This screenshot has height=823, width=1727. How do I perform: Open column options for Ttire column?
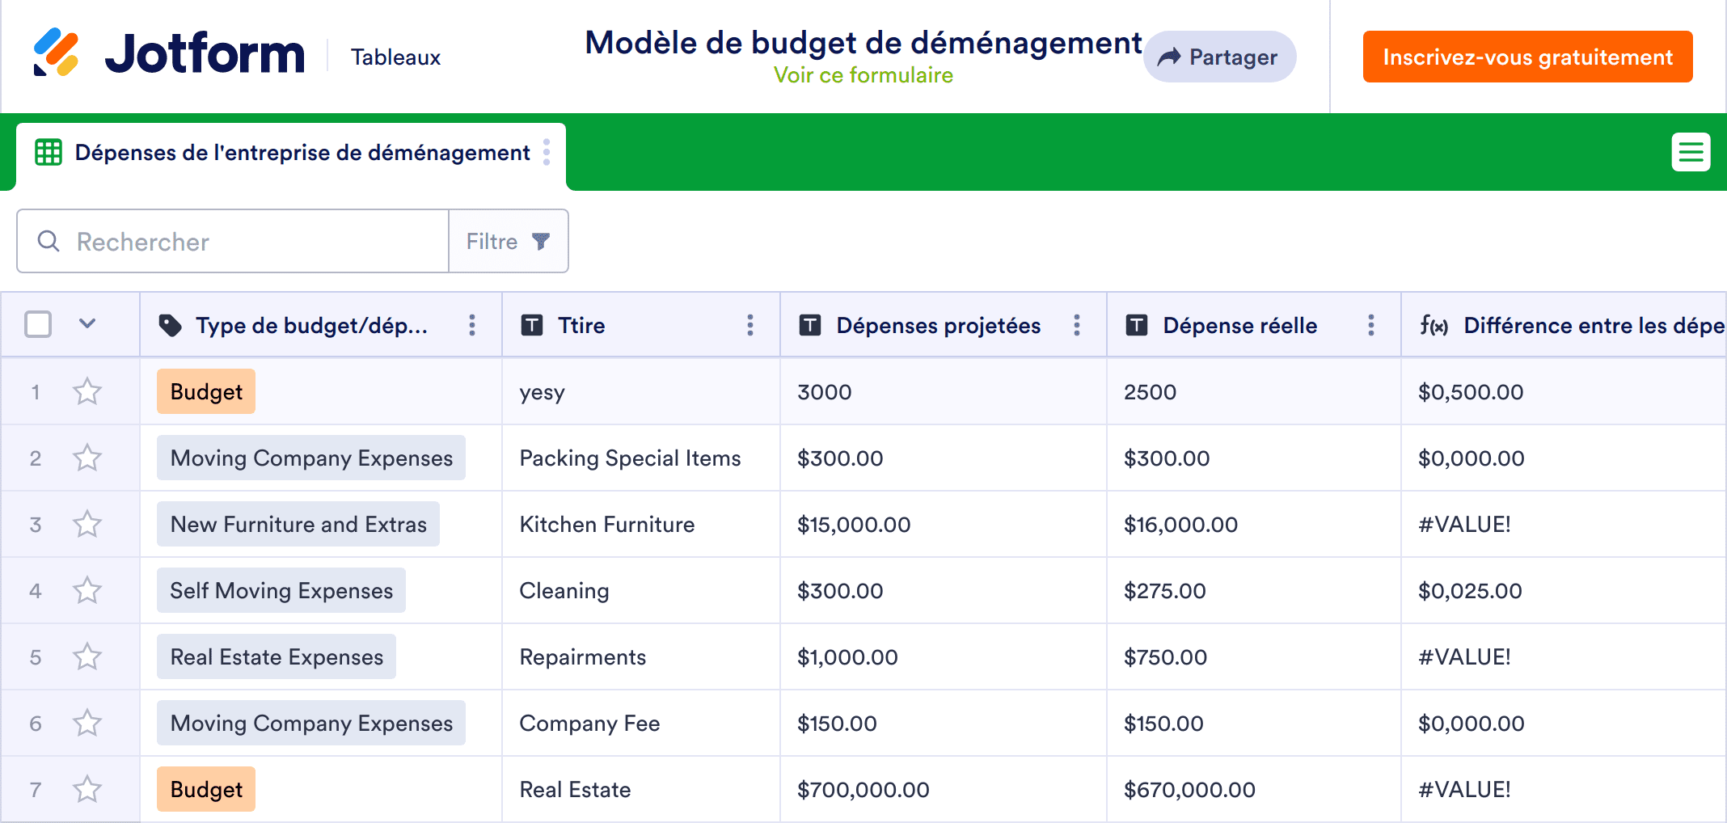pos(749,325)
